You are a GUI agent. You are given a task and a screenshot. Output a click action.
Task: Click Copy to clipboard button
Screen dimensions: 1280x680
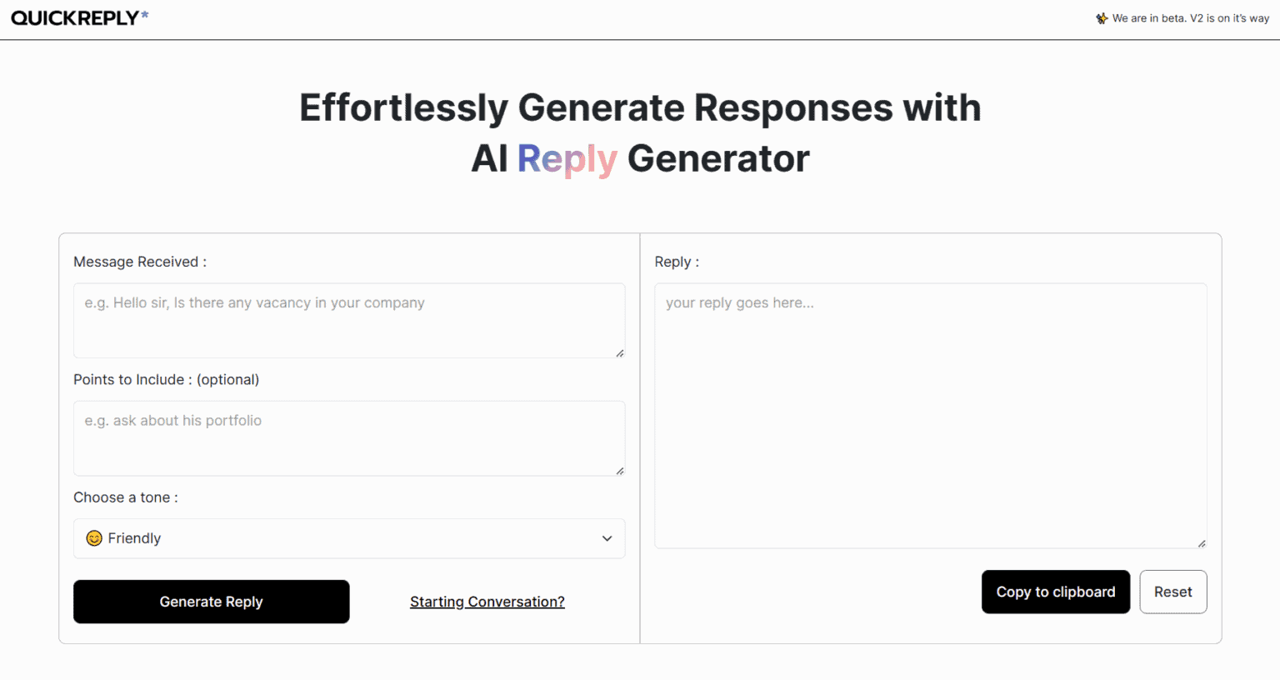point(1056,592)
